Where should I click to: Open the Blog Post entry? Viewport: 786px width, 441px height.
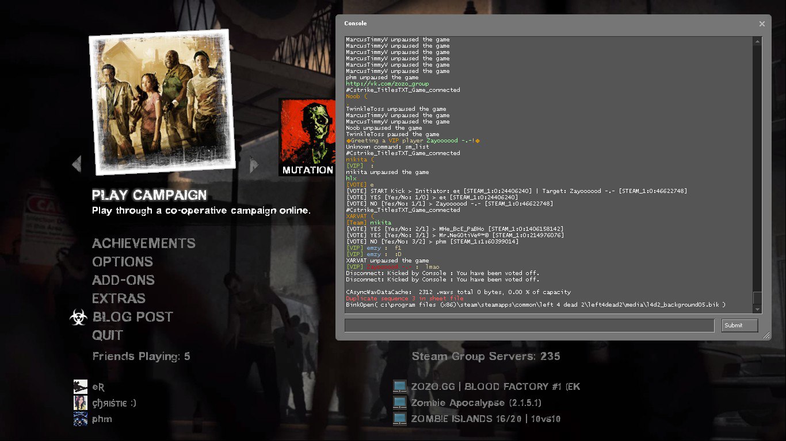tap(133, 317)
